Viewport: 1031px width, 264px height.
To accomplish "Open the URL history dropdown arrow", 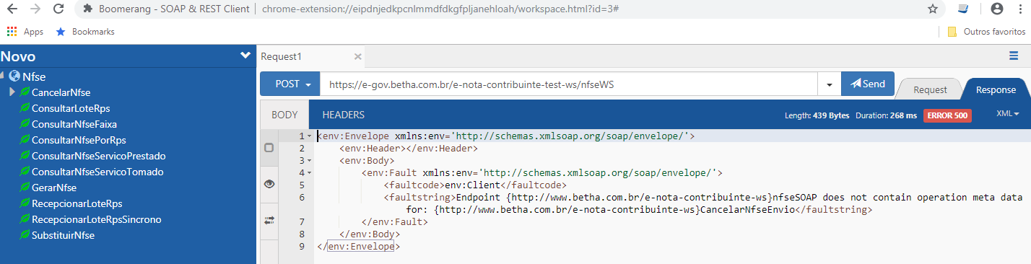I will click(829, 84).
